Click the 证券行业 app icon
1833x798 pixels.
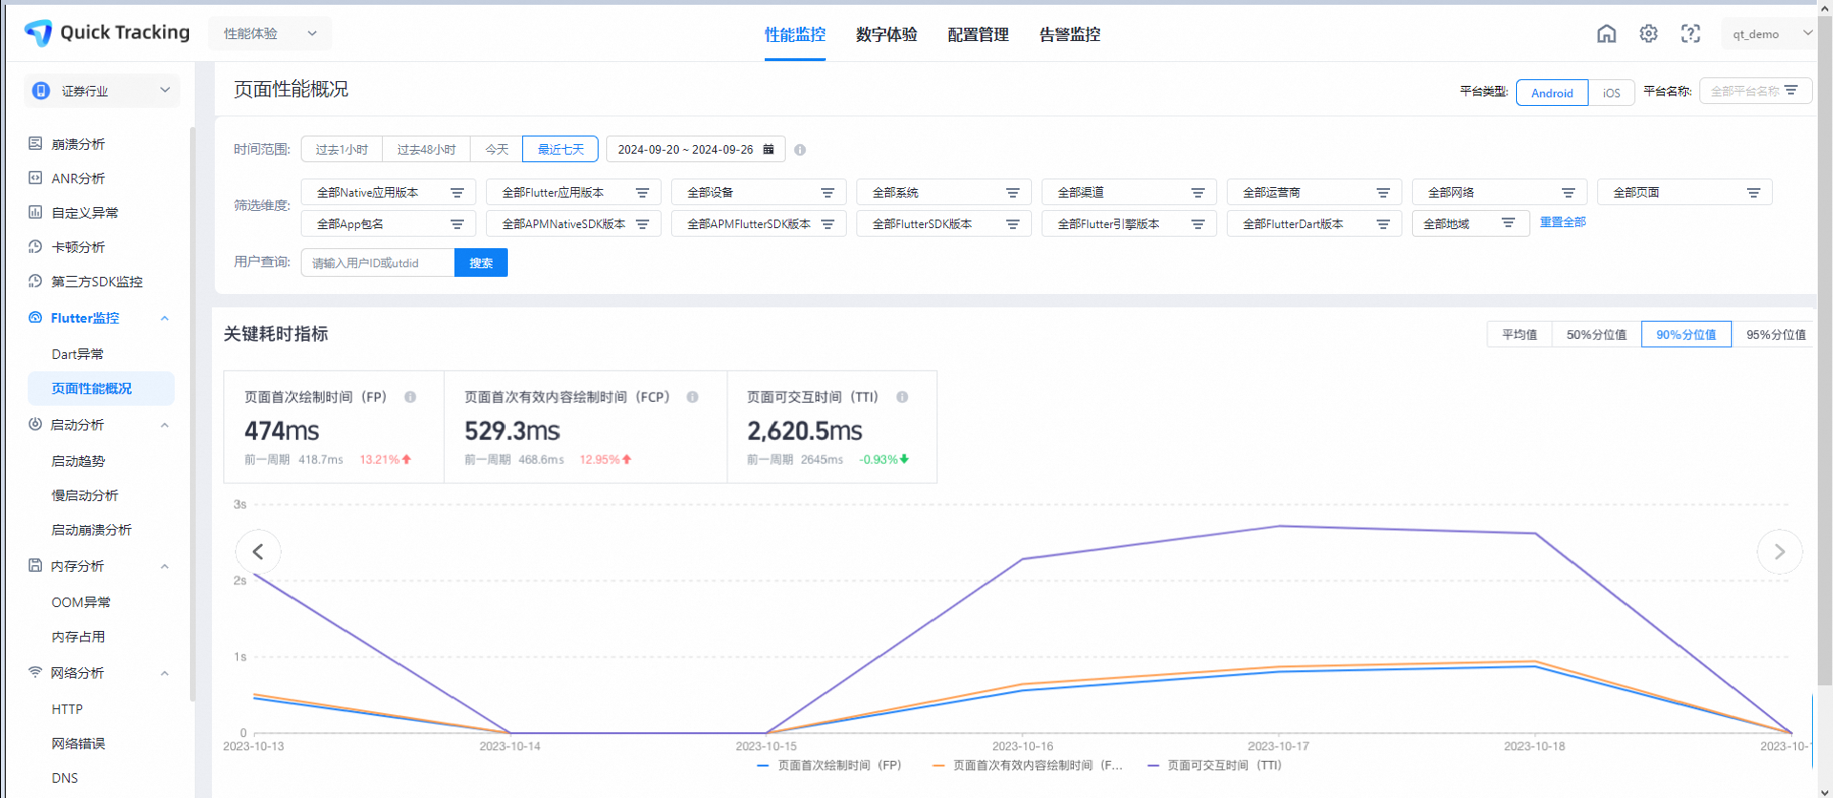41,91
